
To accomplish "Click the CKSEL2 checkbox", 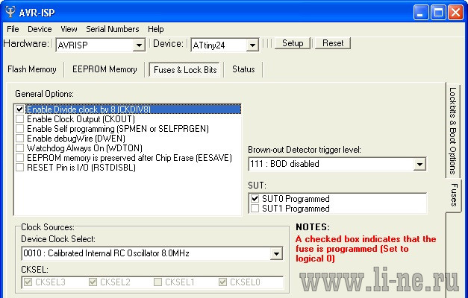I will click(x=93, y=282).
